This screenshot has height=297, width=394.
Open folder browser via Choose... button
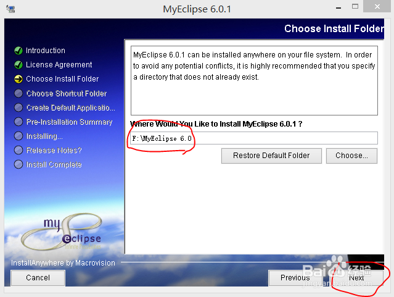coord(351,156)
